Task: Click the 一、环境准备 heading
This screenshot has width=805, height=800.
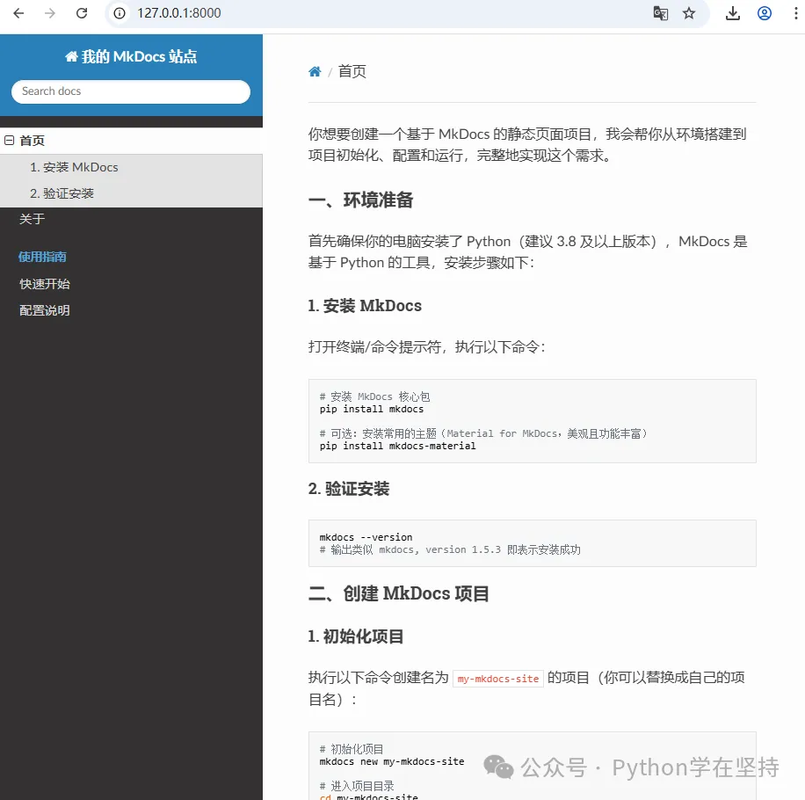Action: [361, 200]
